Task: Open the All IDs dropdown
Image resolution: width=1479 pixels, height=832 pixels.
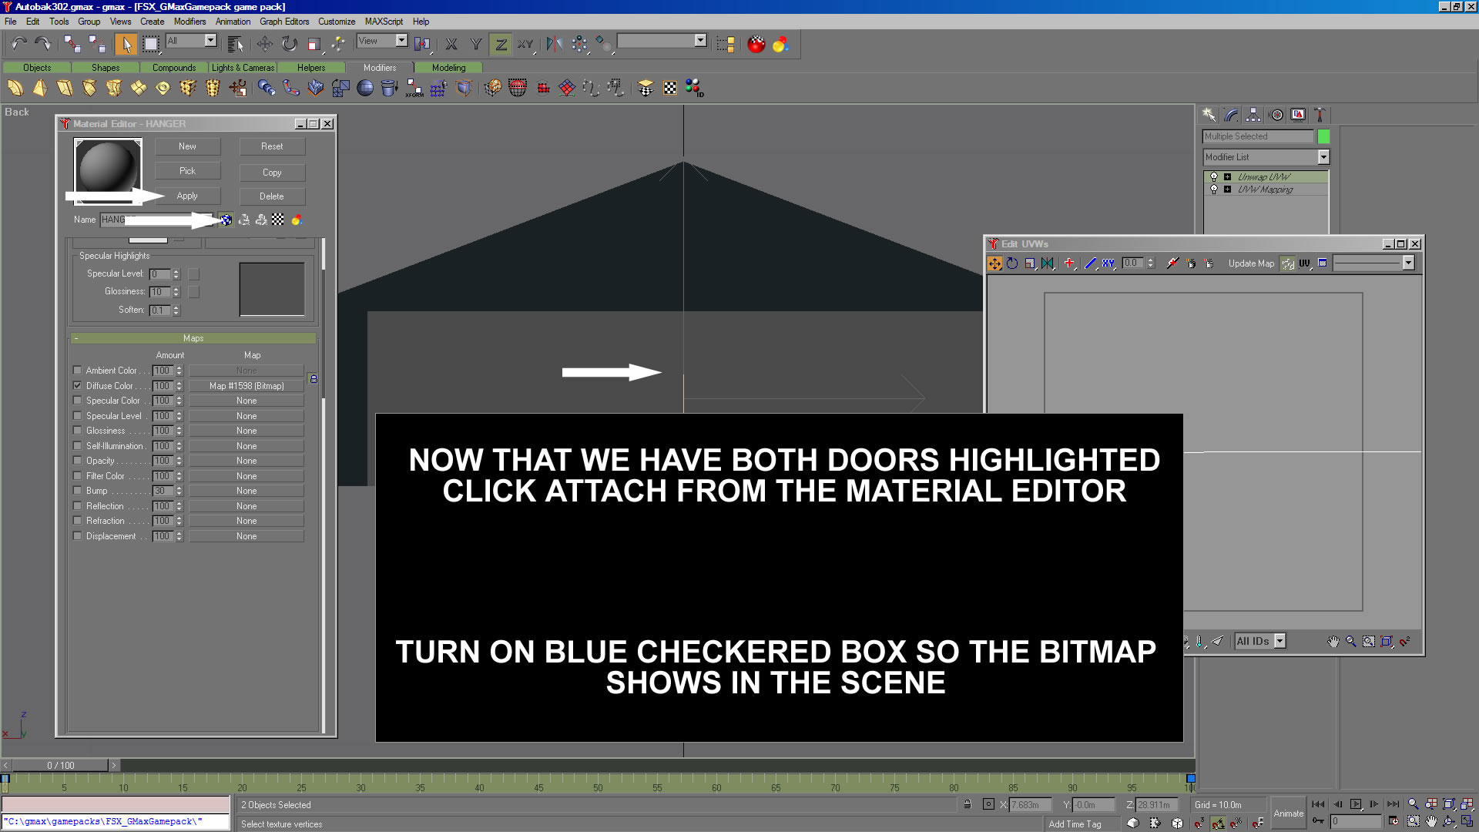Action: 1279,641
